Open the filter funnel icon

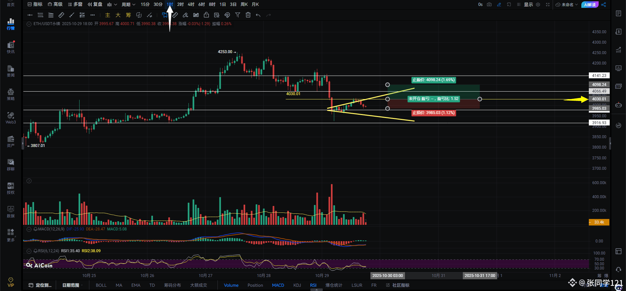tap(238, 15)
